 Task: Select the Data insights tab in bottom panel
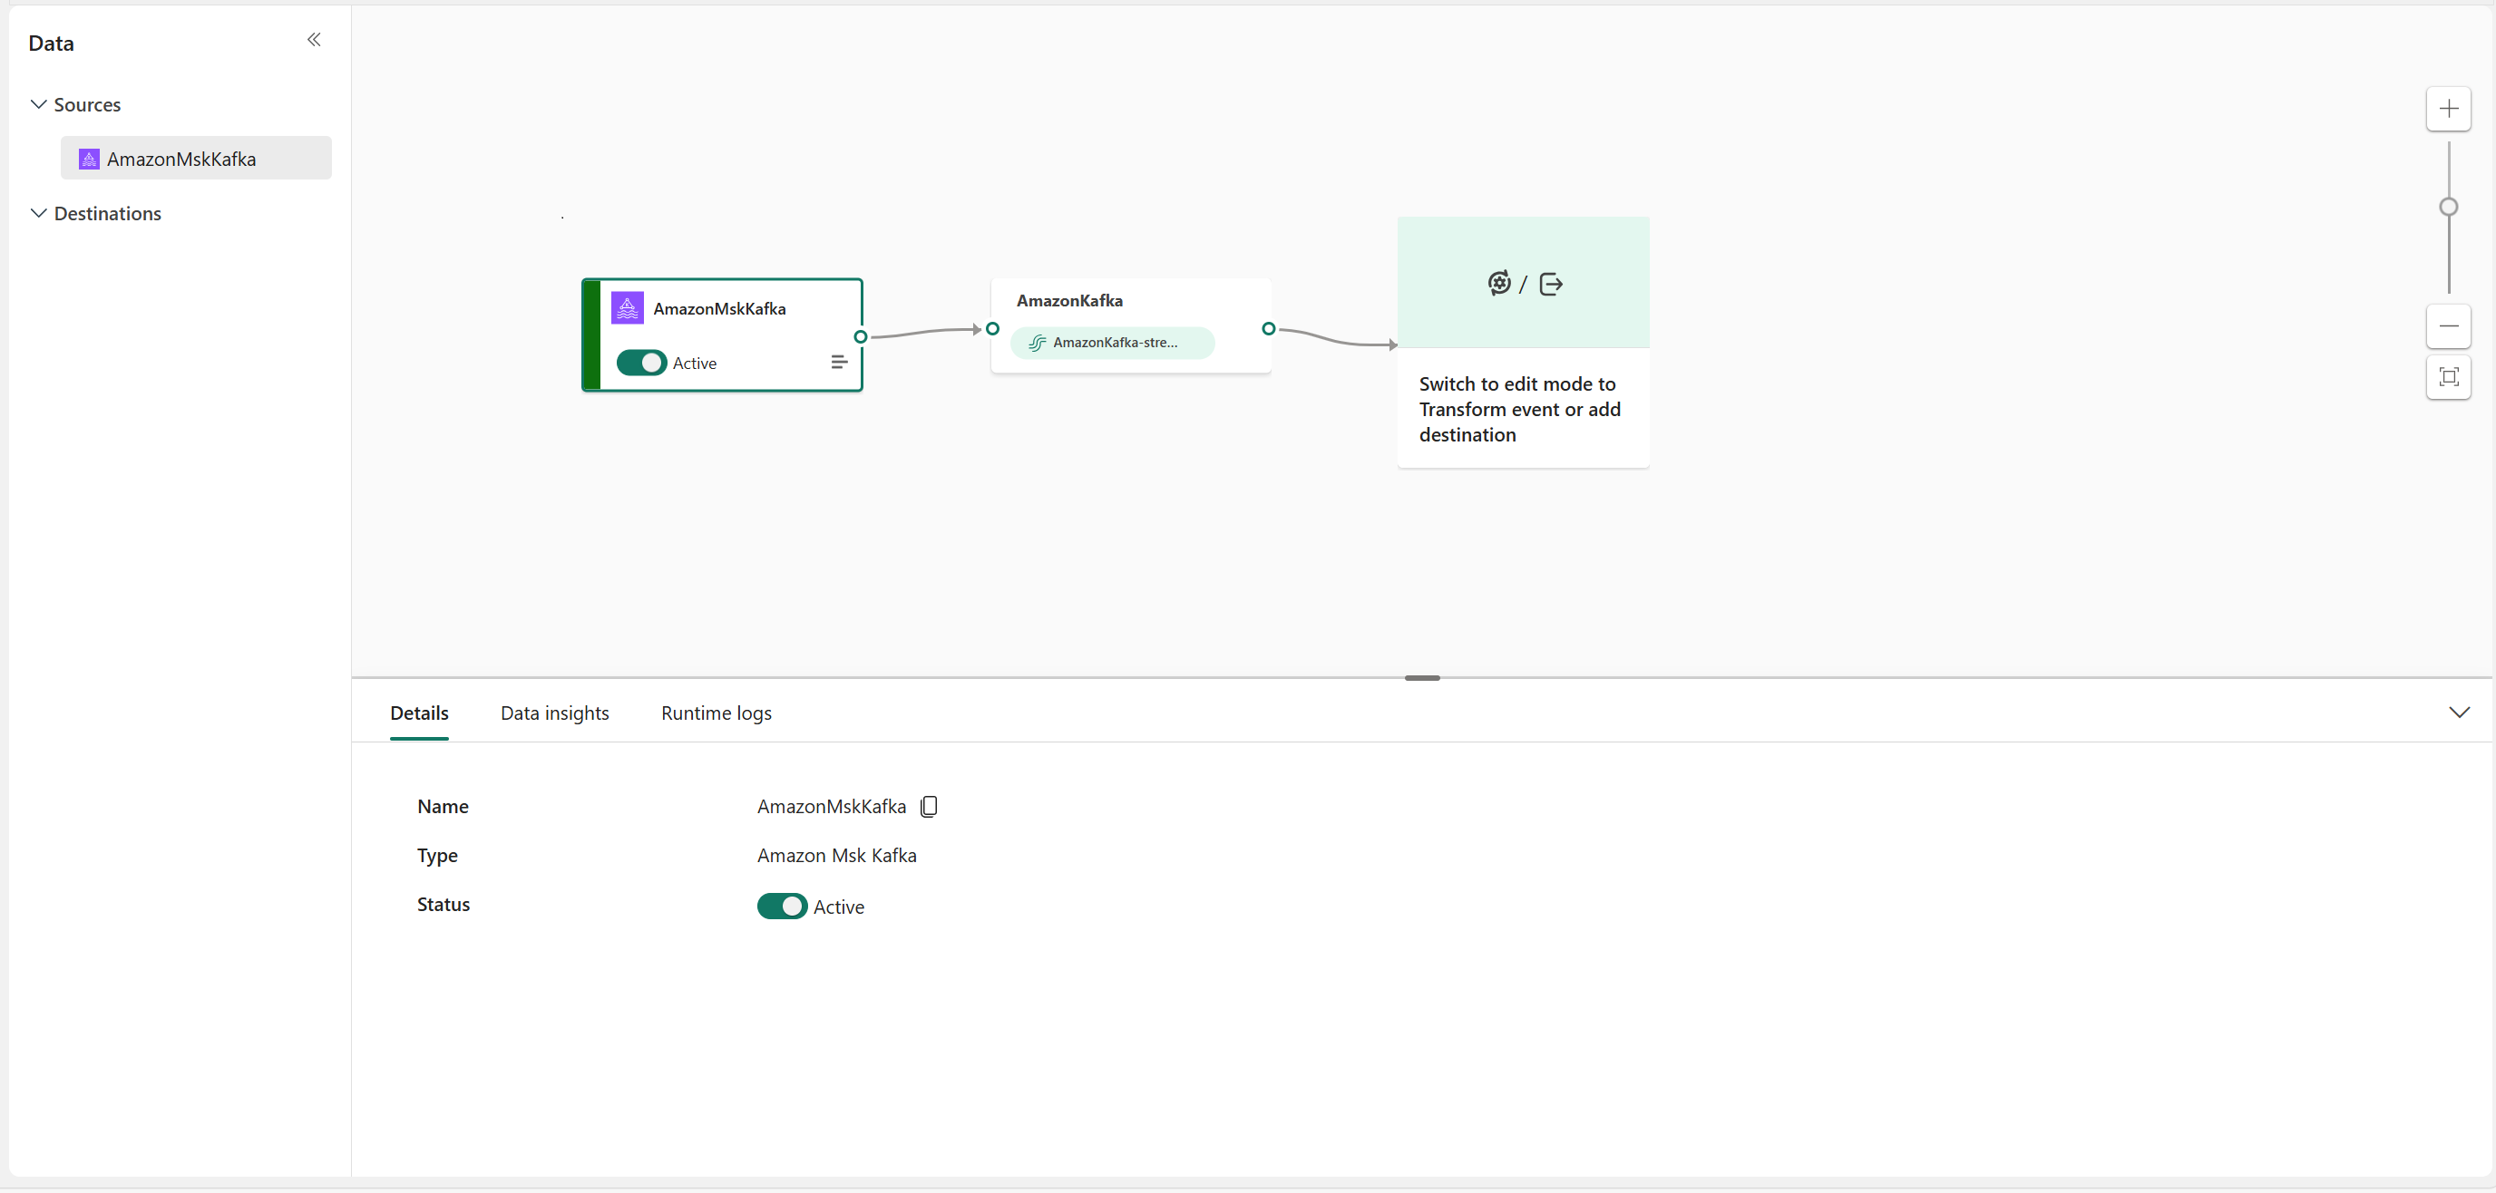pos(554,711)
